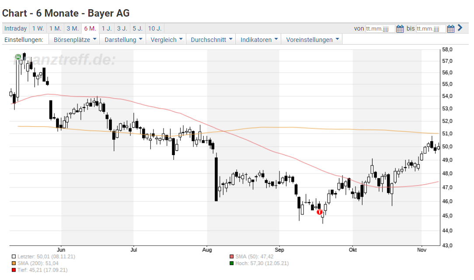Open the Vergleich dropdown
474x280 pixels.
pyautogui.click(x=166, y=40)
